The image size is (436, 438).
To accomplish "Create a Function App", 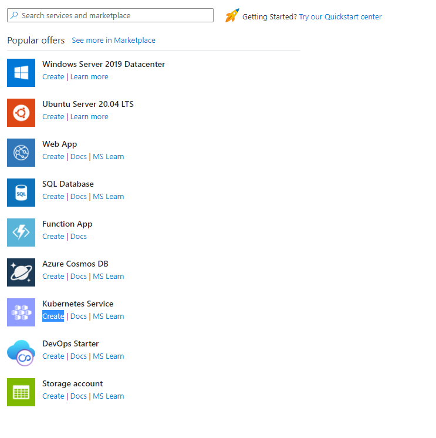I will 53,236.
